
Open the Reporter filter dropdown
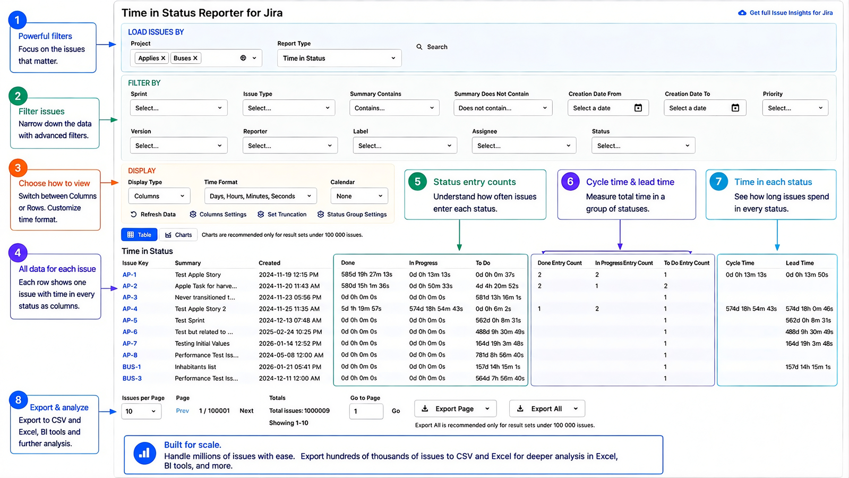point(290,146)
